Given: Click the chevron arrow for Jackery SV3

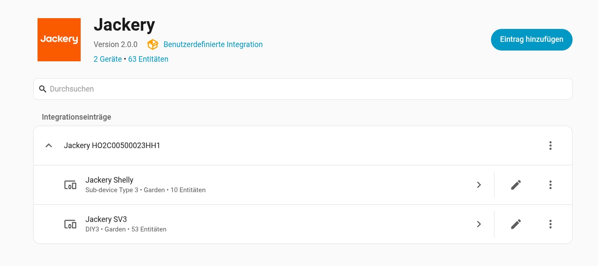Looking at the screenshot, I should 479,224.
